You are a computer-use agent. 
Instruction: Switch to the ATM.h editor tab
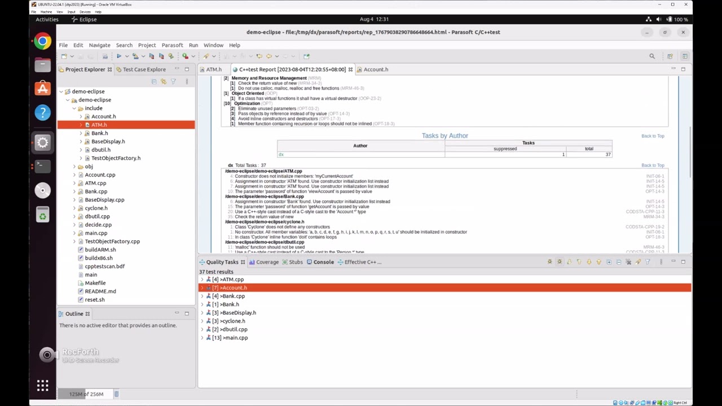214,69
